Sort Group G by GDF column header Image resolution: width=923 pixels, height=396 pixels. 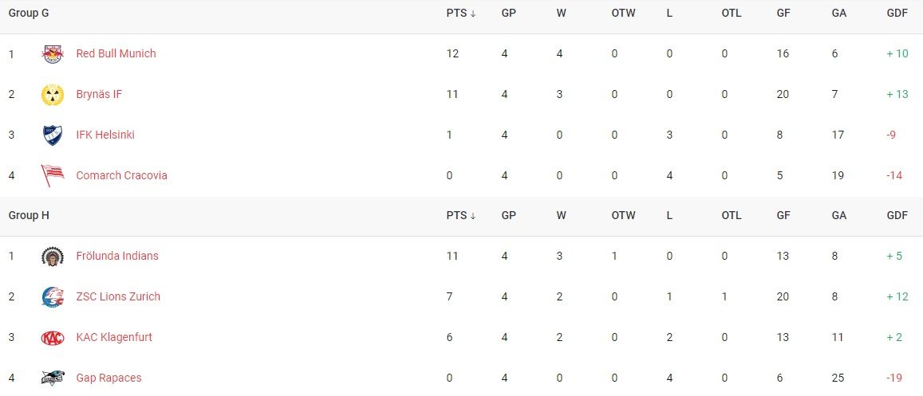coord(897,14)
